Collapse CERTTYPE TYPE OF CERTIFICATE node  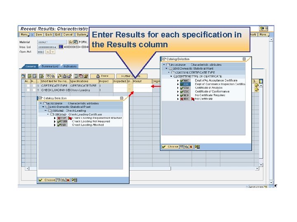coord(171,76)
